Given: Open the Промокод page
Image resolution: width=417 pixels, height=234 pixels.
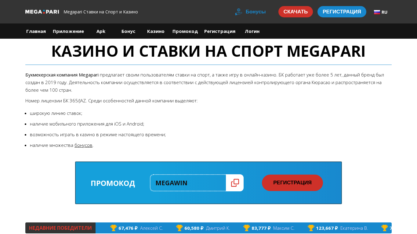Looking at the screenshot, I should [185, 31].
